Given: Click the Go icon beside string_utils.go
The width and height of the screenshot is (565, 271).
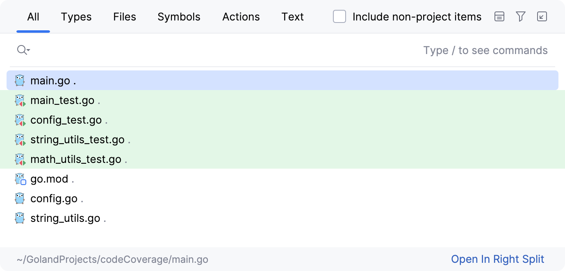Looking at the screenshot, I should click(x=19, y=218).
